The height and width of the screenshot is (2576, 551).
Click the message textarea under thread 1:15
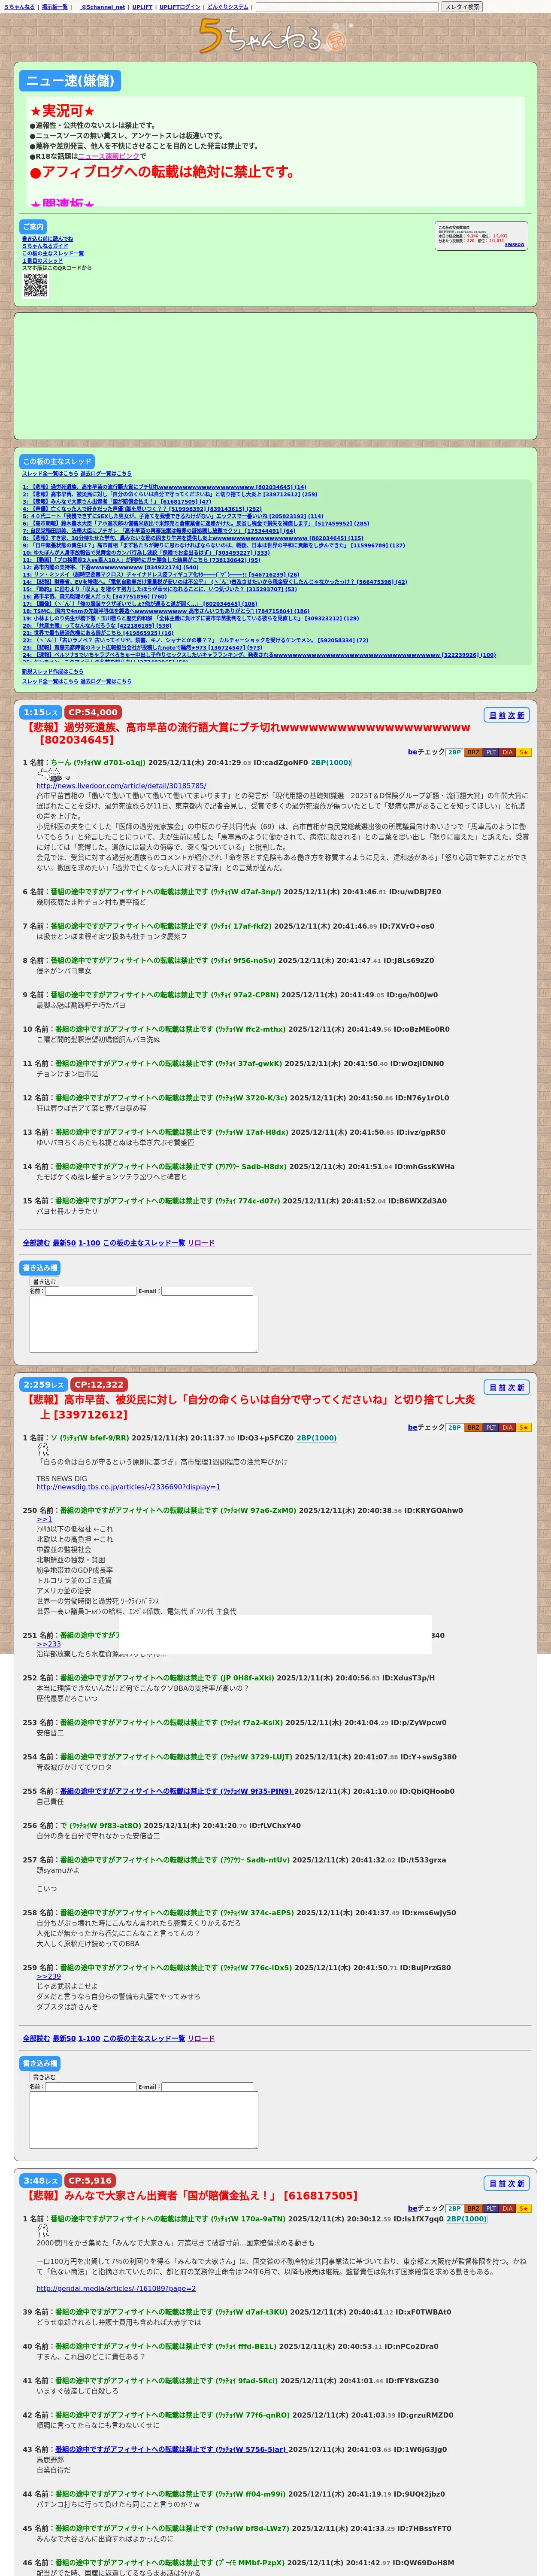pyautogui.click(x=144, y=1324)
